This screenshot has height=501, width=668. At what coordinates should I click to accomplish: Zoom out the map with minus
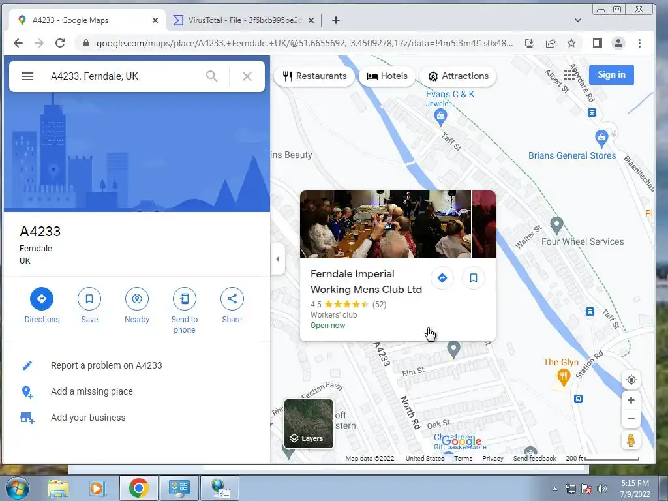pos(631,418)
